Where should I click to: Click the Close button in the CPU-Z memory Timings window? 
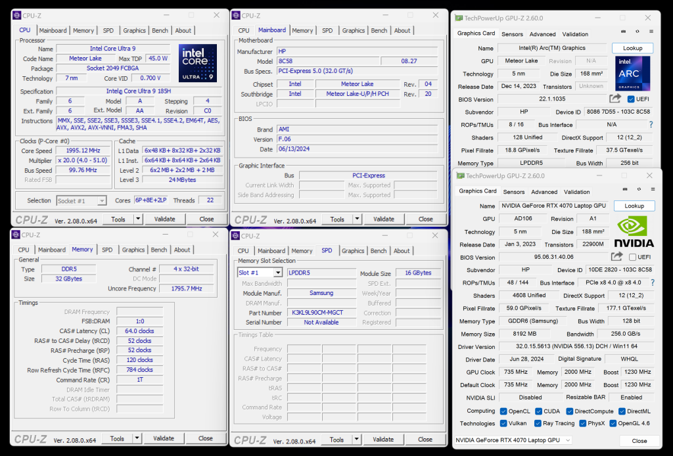(x=206, y=438)
